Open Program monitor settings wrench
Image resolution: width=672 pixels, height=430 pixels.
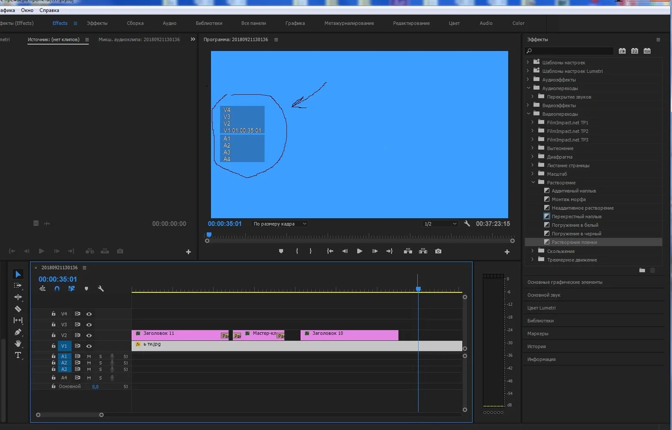467,224
